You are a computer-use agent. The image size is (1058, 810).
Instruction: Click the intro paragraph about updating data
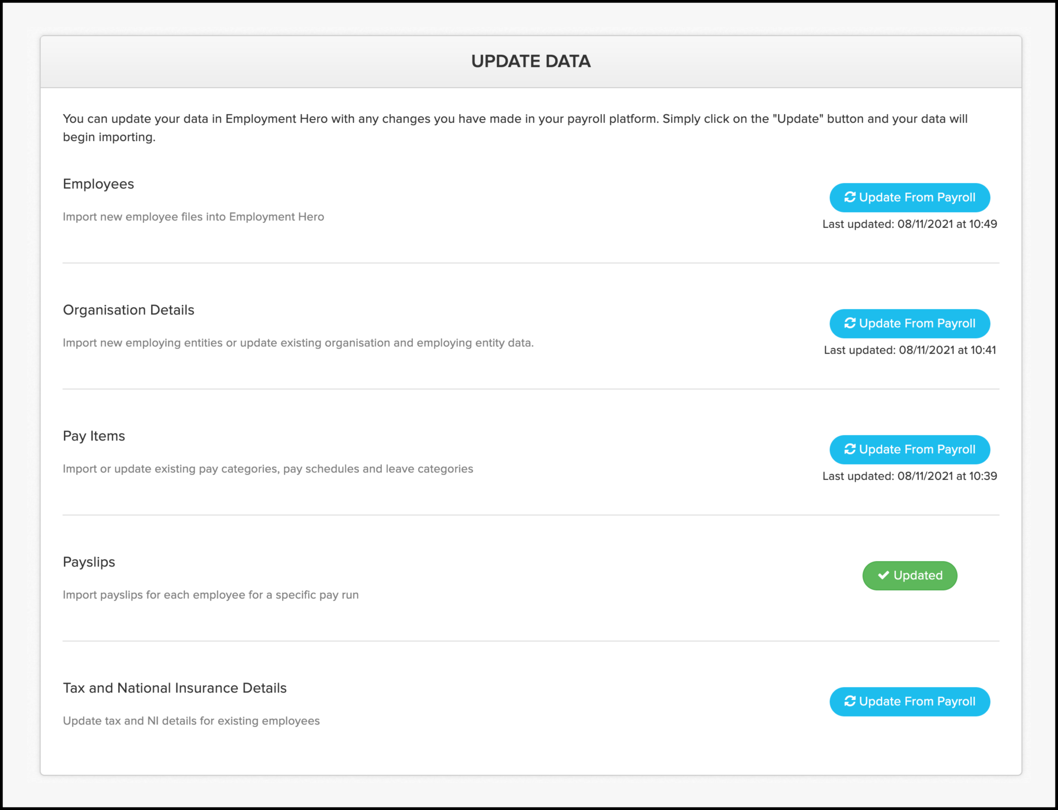515,128
